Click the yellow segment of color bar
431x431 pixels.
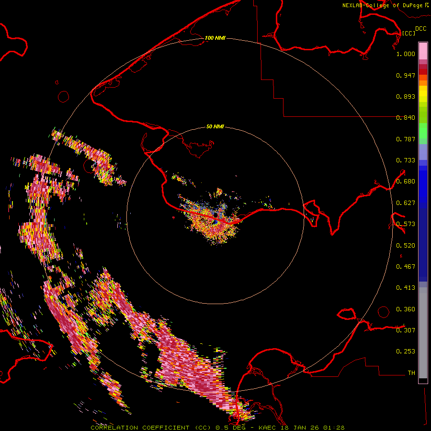click(x=423, y=94)
